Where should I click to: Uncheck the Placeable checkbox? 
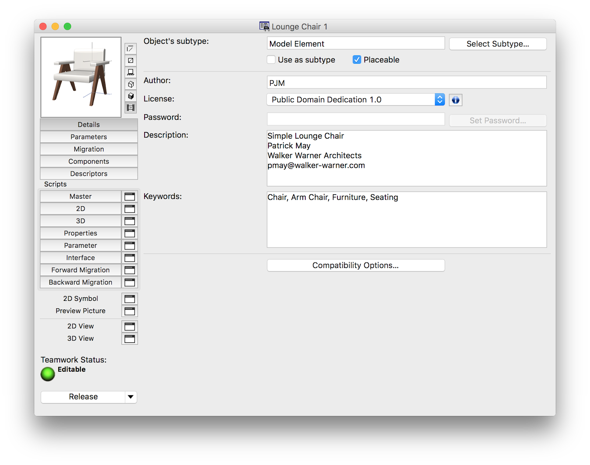(357, 60)
